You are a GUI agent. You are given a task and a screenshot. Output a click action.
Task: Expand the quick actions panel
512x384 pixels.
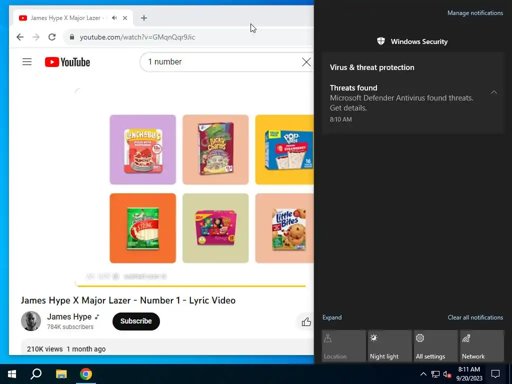point(332,317)
